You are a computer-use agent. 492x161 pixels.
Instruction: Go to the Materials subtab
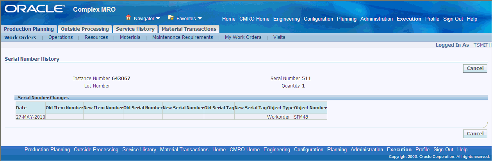[x=130, y=37]
